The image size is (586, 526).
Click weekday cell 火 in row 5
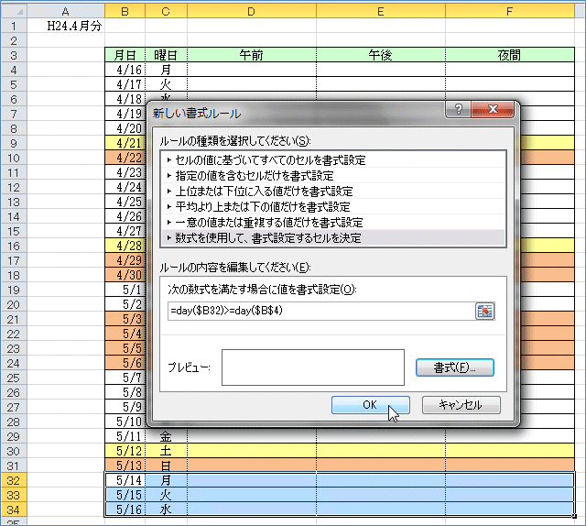pos(166,84)
